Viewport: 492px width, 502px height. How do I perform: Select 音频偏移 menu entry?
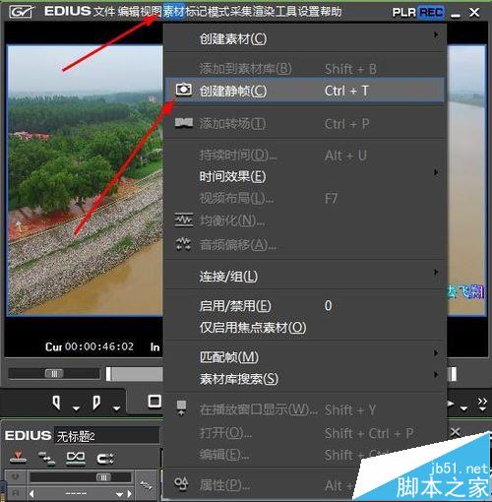click(x=304, y=244)
